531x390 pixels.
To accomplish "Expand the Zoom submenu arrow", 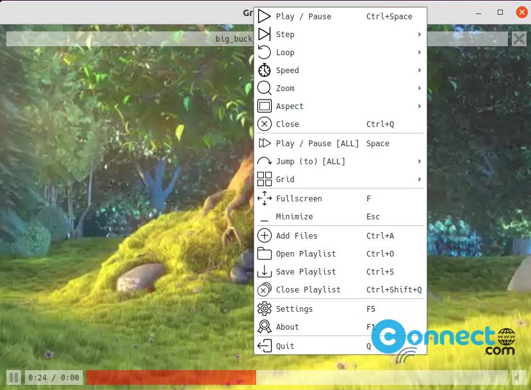I will pos(420,88).
